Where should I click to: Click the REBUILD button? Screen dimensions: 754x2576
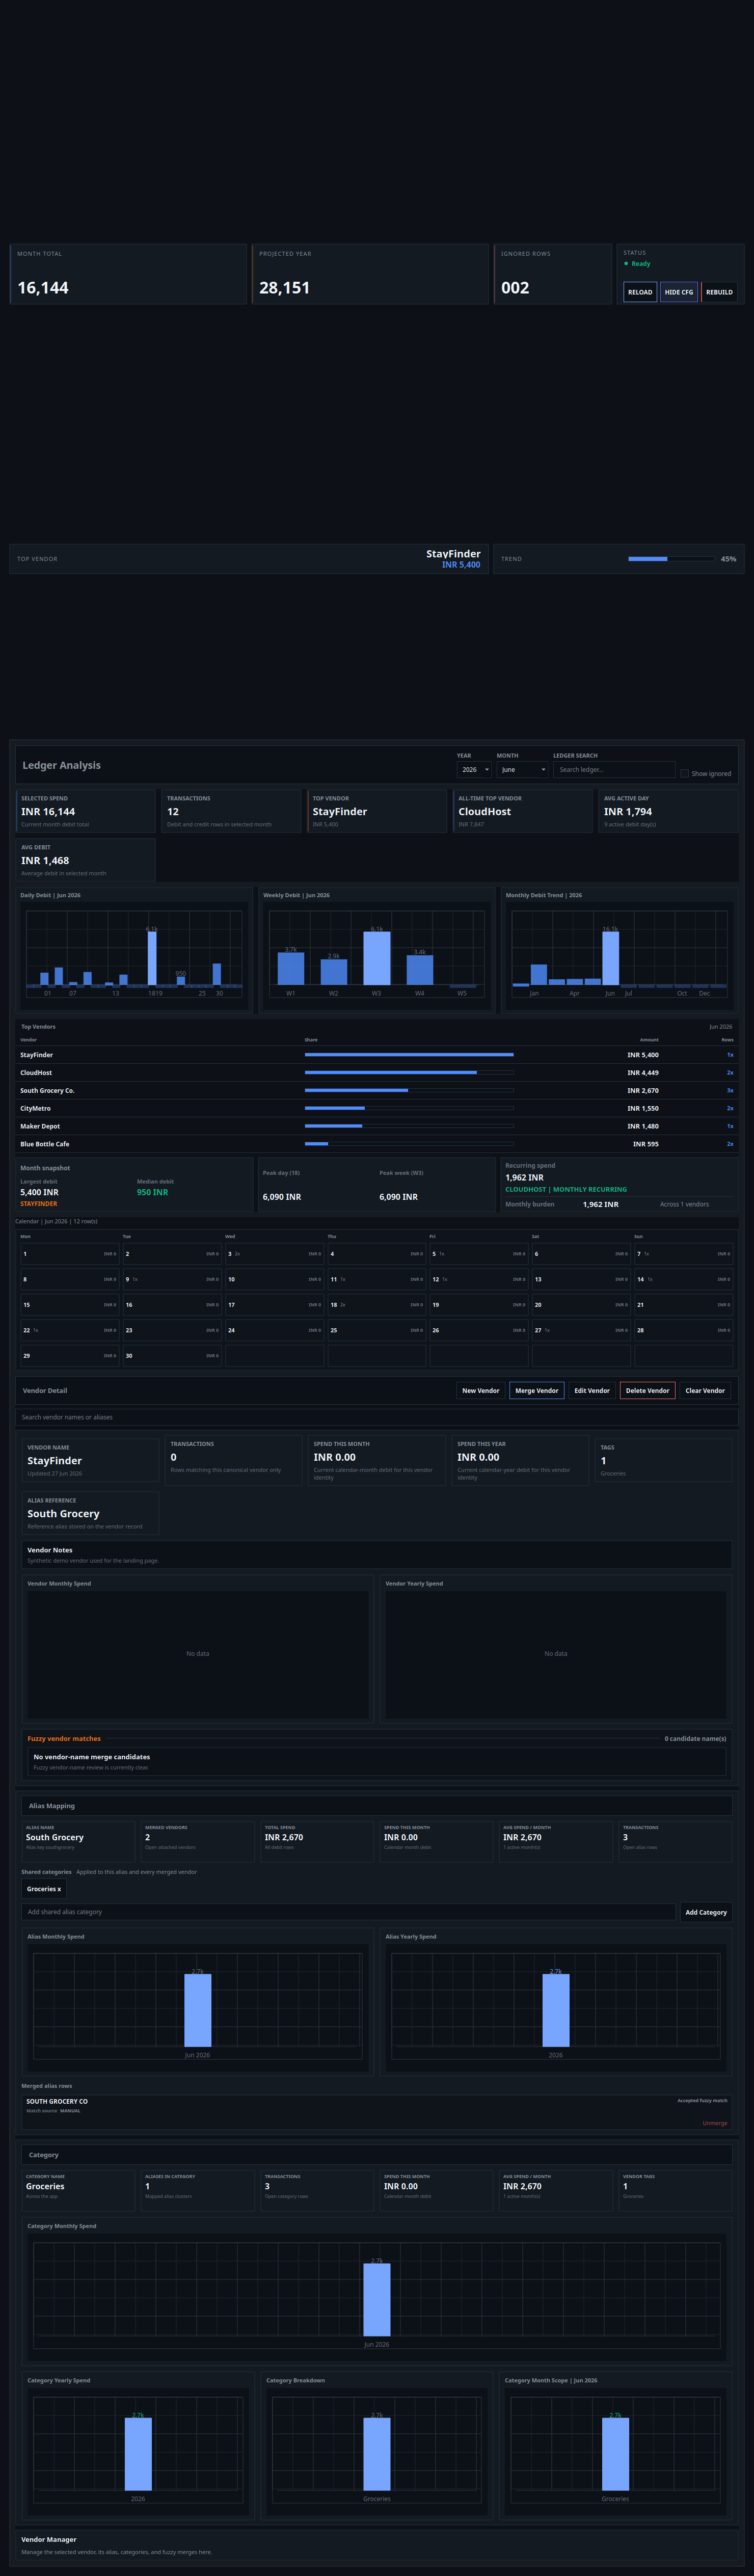pos(719,292)
